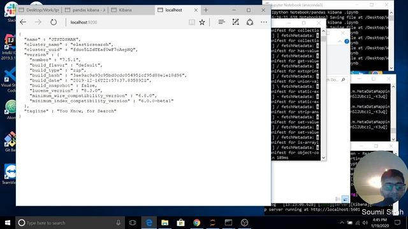Open Jupyter app icon in taskbar
This screenshot has width=408, height=229.
[212, 223]
